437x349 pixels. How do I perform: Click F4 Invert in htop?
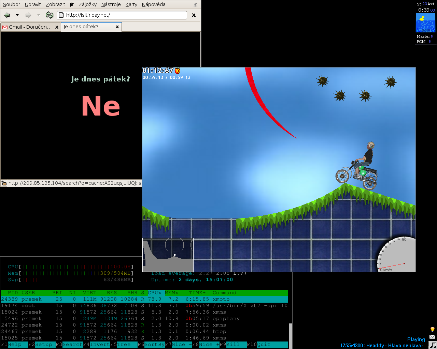(96, 345)
